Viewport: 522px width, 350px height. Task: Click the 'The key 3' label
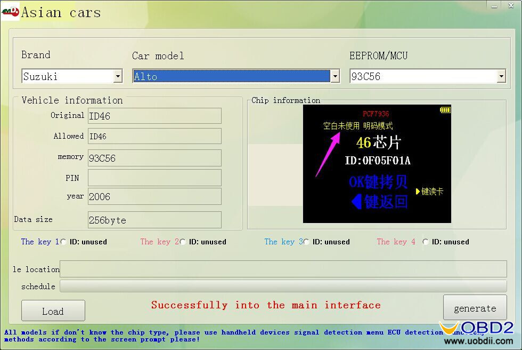tap(283, 242)
